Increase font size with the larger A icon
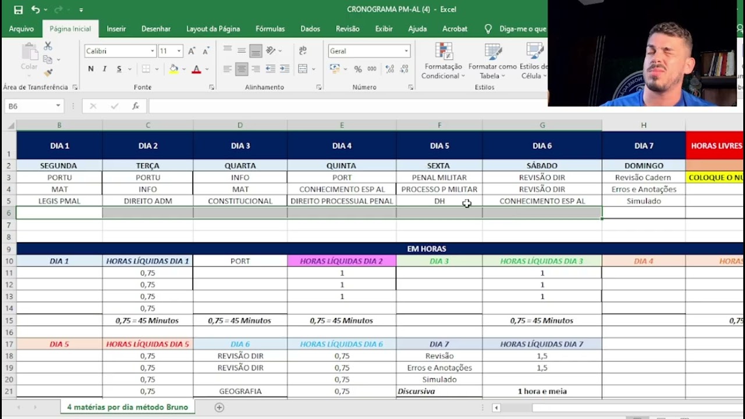Viewport: 745px width, 419px height. coord(191,51)
